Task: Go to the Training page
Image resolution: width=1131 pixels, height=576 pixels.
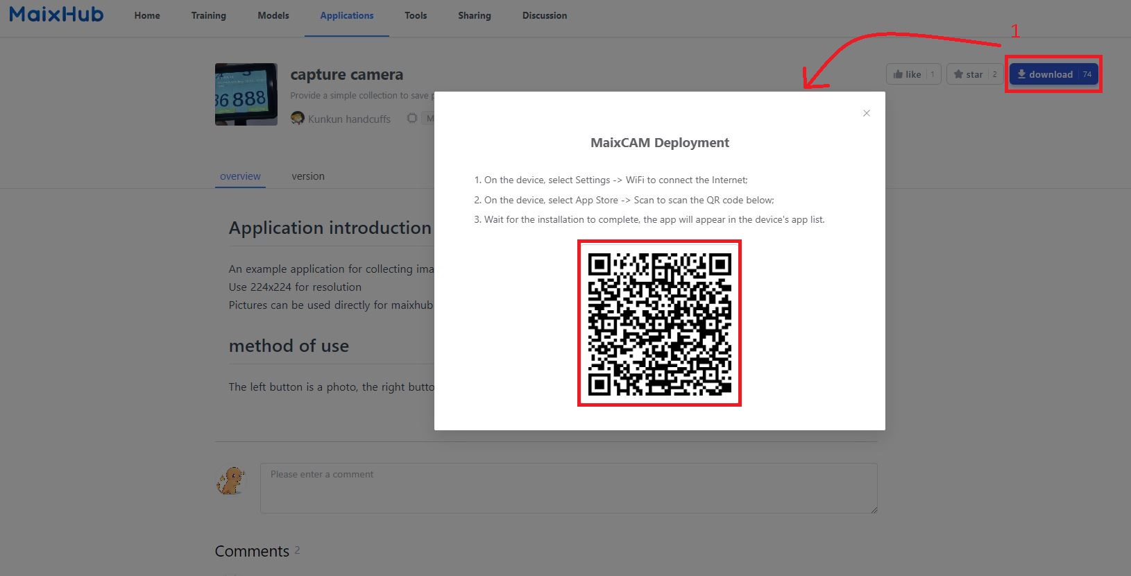Action: point(209,15)
